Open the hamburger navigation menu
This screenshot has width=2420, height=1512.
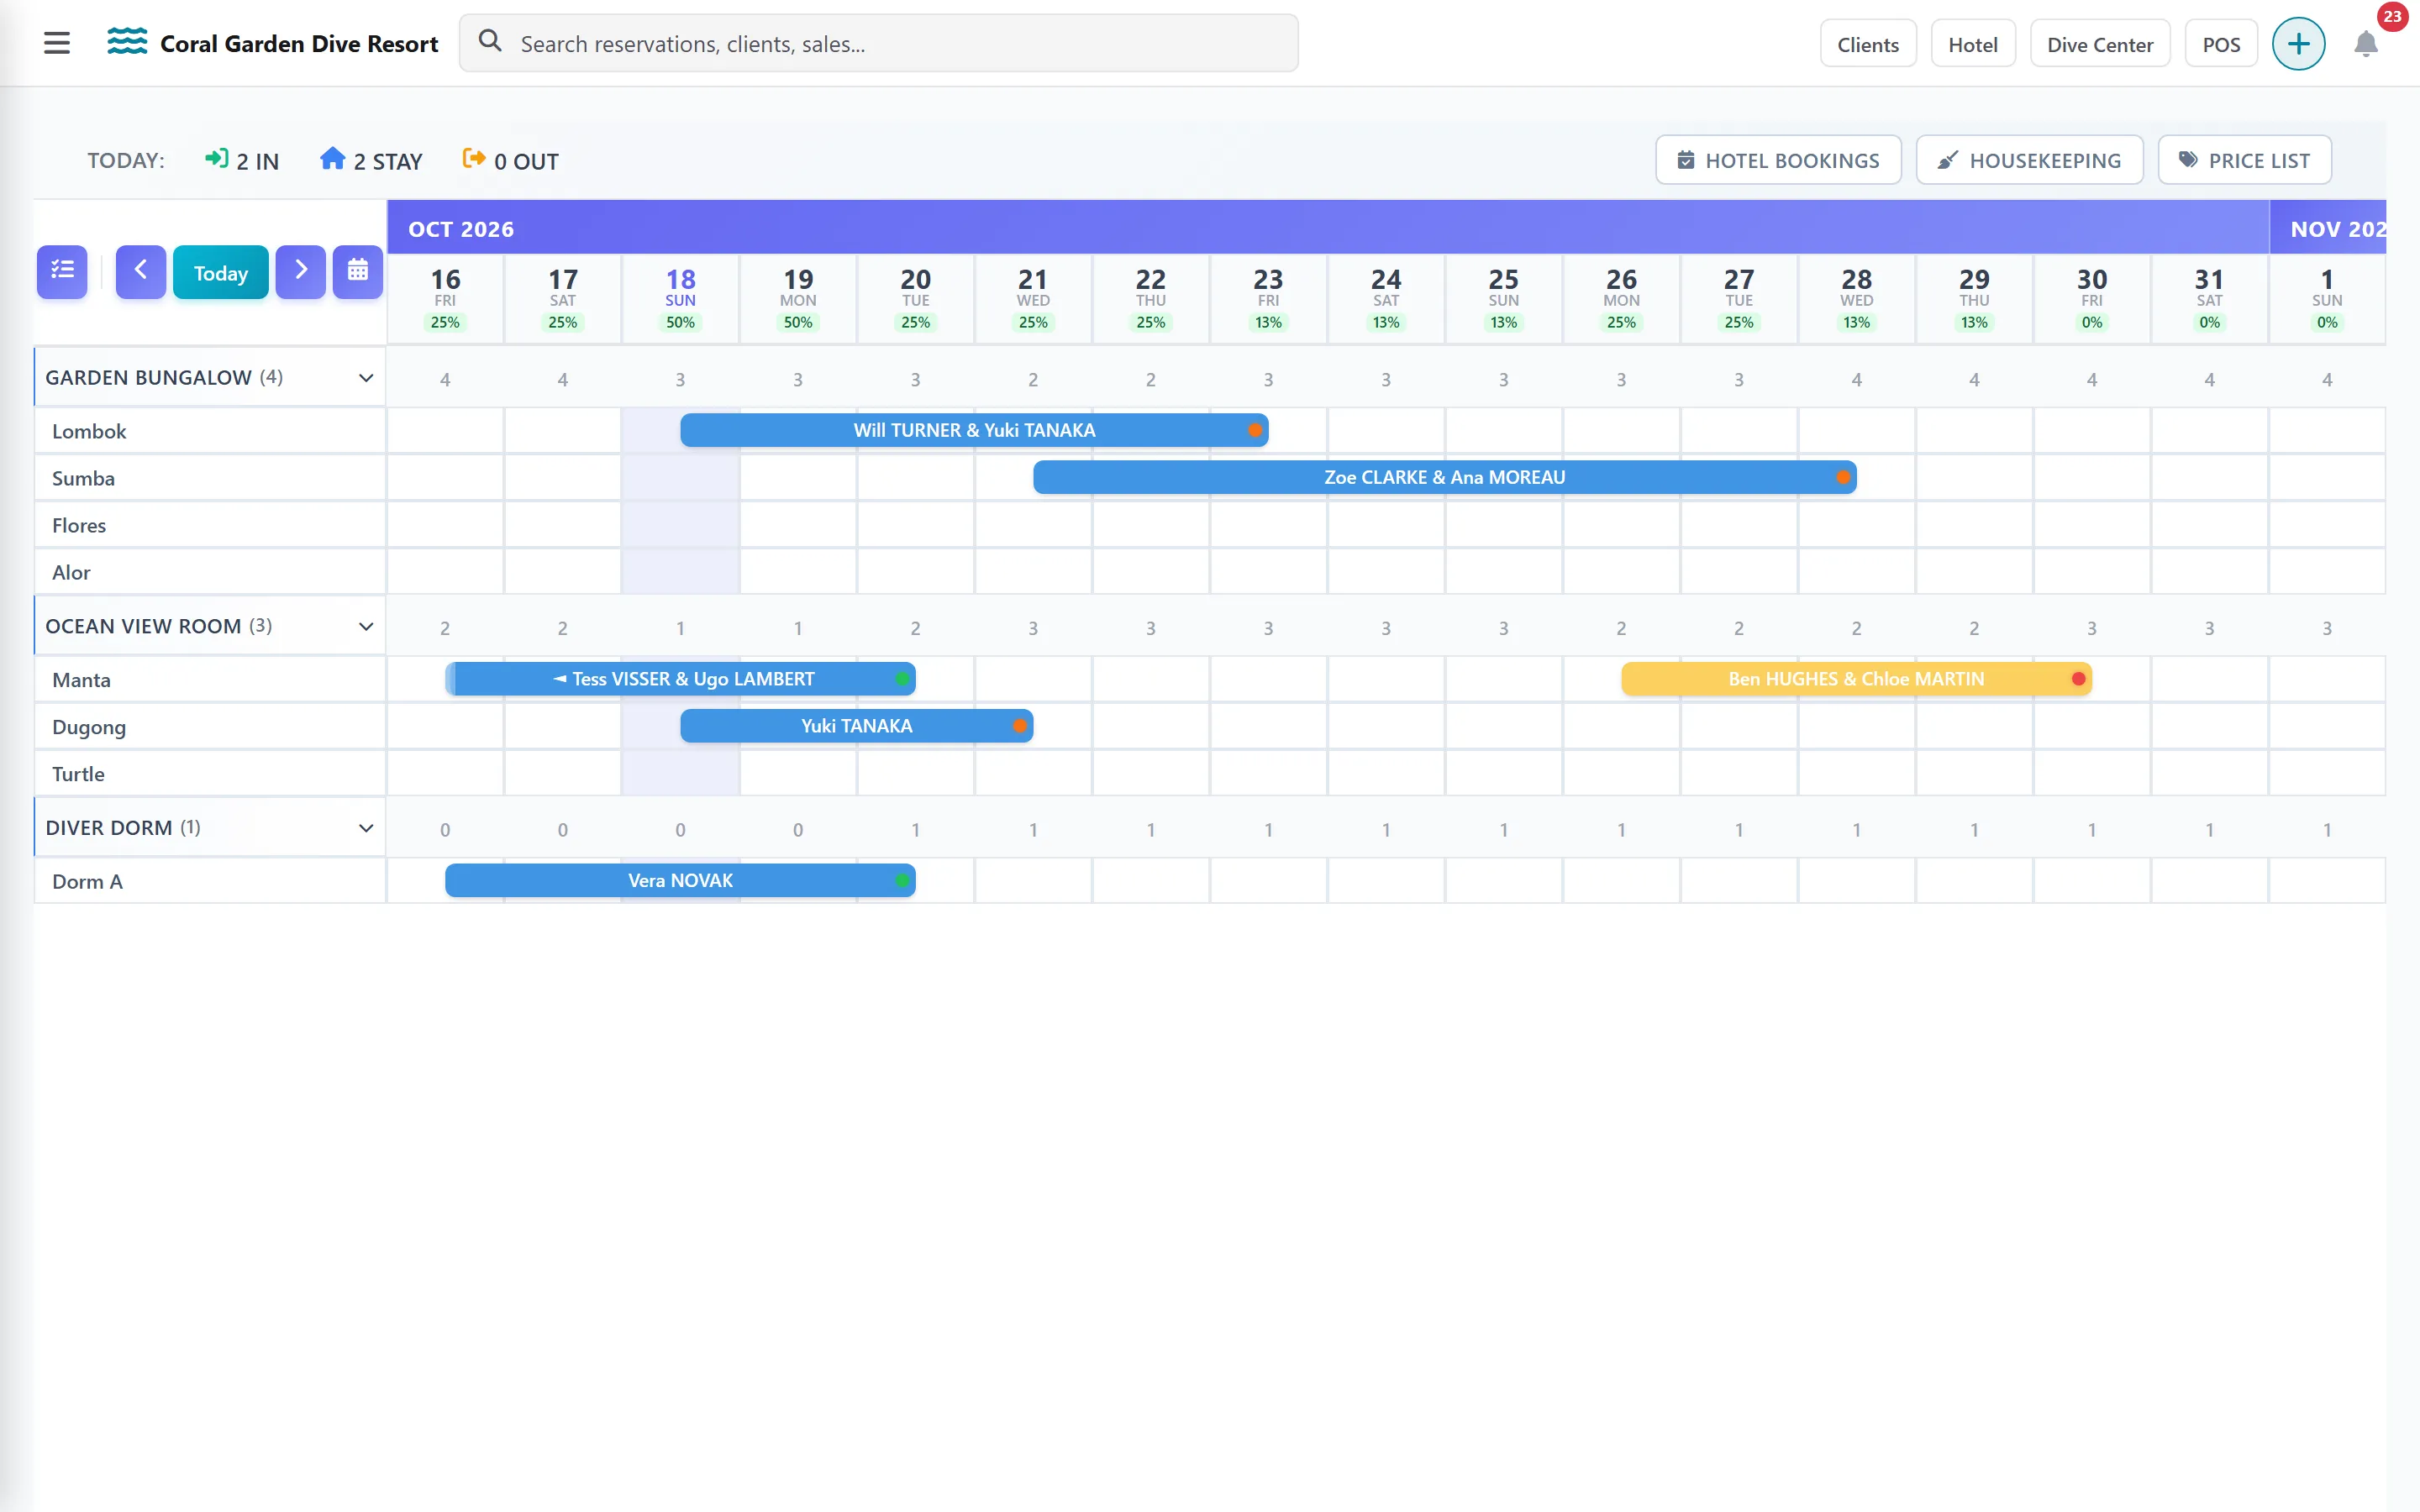click(57, 43)
